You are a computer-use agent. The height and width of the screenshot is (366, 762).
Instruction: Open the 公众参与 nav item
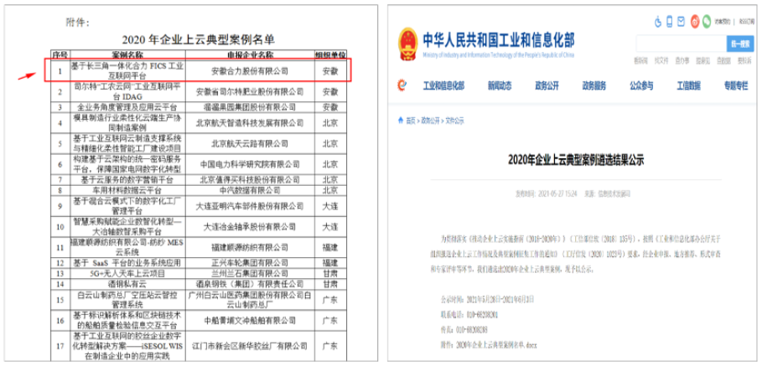tap(641, 86)
